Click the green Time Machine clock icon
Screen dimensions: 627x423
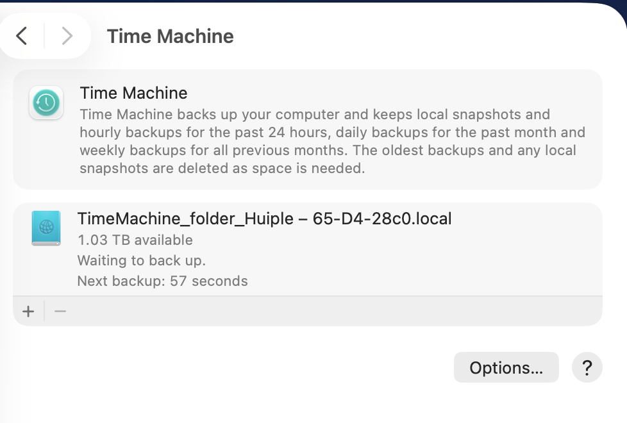click(x=46, y=103)
